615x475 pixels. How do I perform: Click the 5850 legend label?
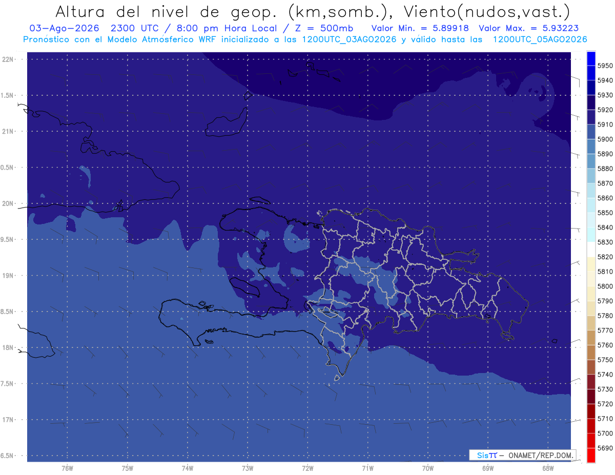pos(605,213)
